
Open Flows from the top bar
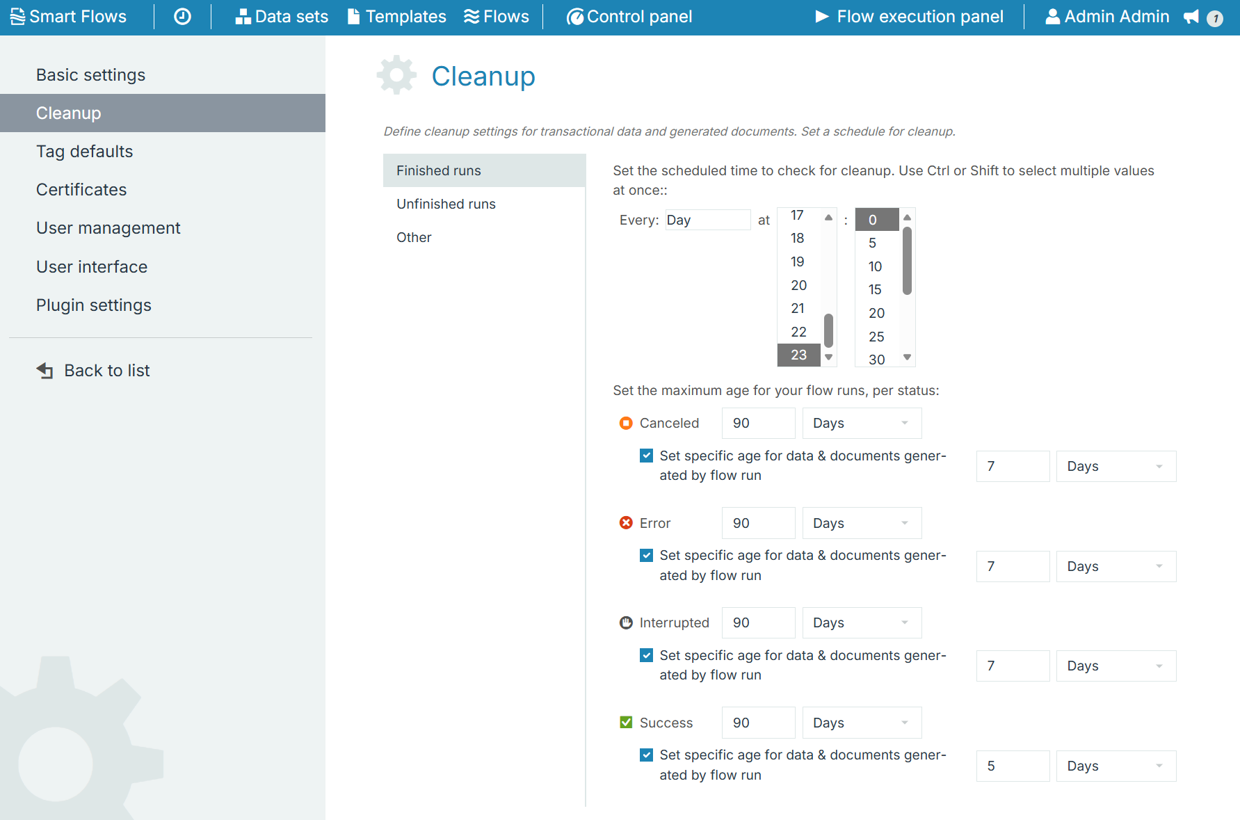[497, 17]
